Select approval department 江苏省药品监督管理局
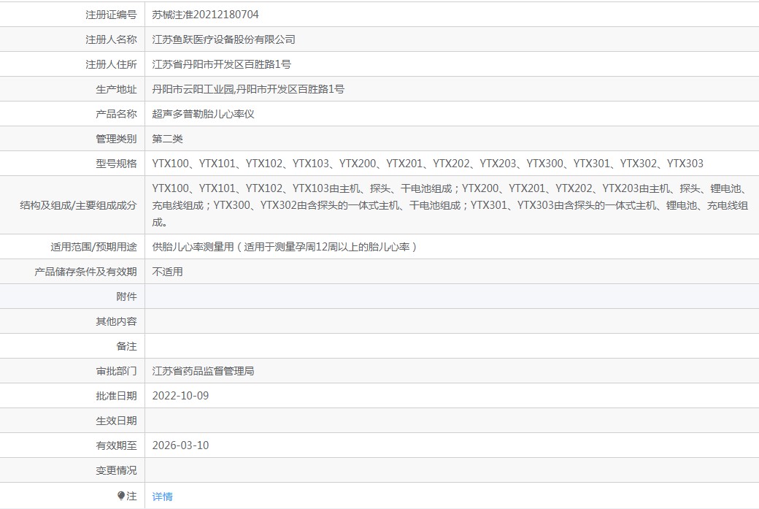This screenshot has height=509, width=759. point(204,371)
